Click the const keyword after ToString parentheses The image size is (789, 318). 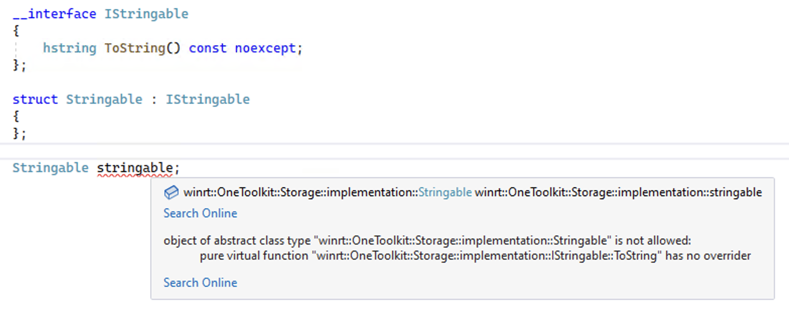click(x=207, y=48)
